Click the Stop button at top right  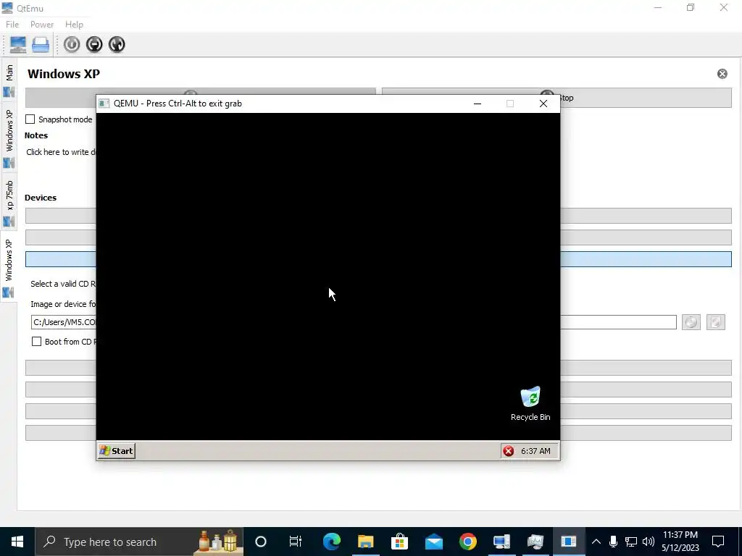tap(646, 98)
